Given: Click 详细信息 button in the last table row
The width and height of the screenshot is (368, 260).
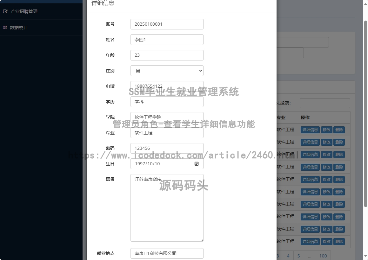Looking at the screenshot, I should tap(310, 242).
